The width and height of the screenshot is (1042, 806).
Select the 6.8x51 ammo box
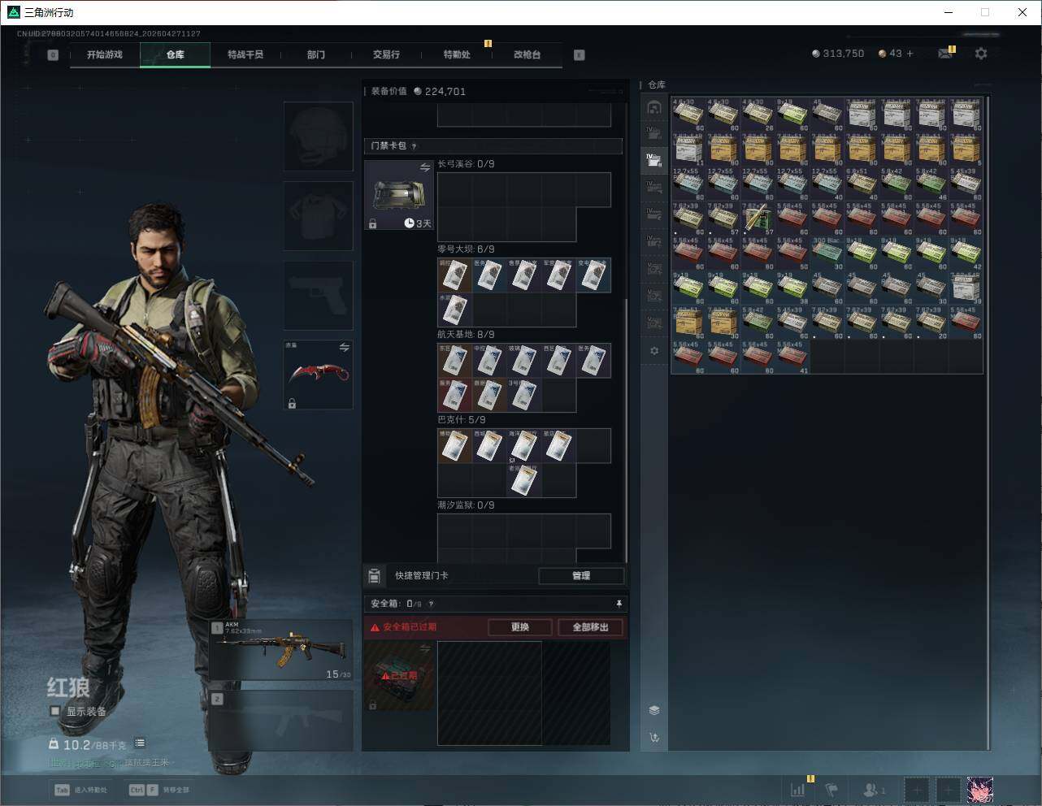(862, 184)
